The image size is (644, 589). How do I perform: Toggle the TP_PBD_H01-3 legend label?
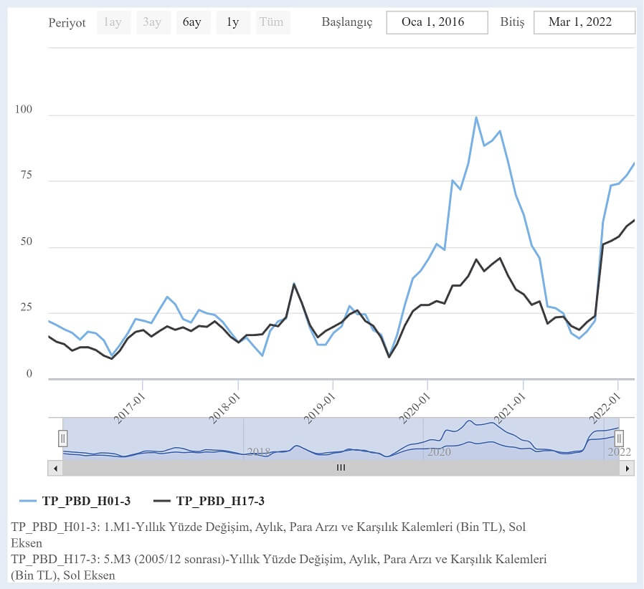tap(86, 501)
